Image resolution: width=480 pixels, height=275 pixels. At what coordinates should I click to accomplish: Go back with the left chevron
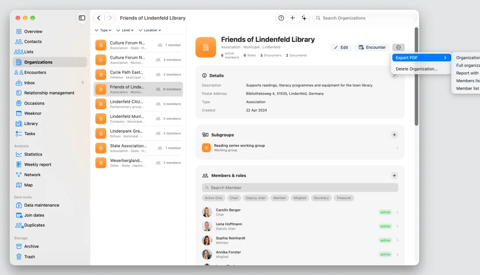[99, 18]
